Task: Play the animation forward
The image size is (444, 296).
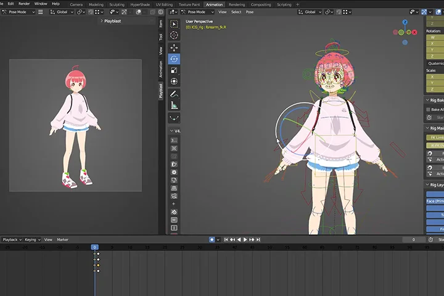Action: (x=245, y=240)
